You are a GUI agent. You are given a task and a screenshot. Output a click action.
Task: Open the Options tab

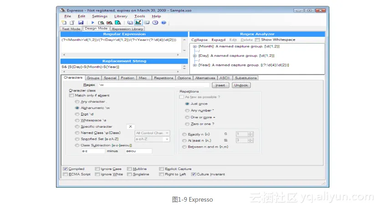point(184,78)
